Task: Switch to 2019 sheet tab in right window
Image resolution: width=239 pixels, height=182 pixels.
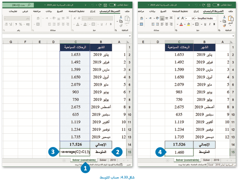Action: click(216, 160)
